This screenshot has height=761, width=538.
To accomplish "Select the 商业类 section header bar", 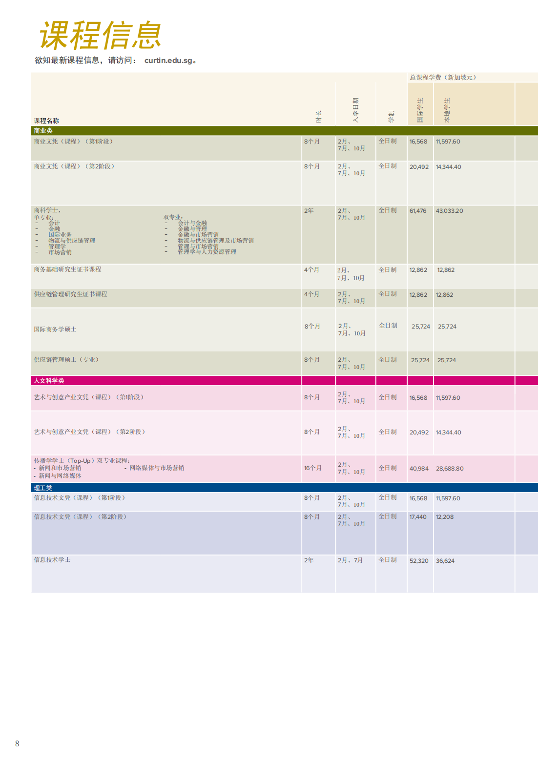I will (x=43, y=131).
